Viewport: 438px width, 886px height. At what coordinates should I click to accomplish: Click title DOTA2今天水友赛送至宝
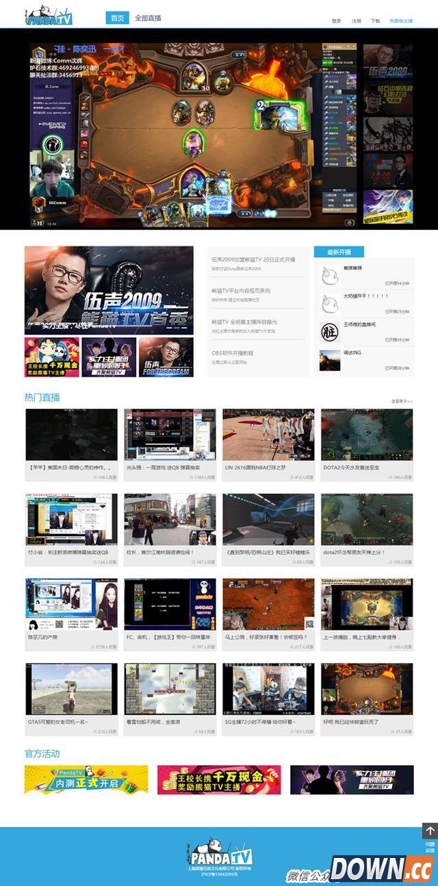coord(351,467)
